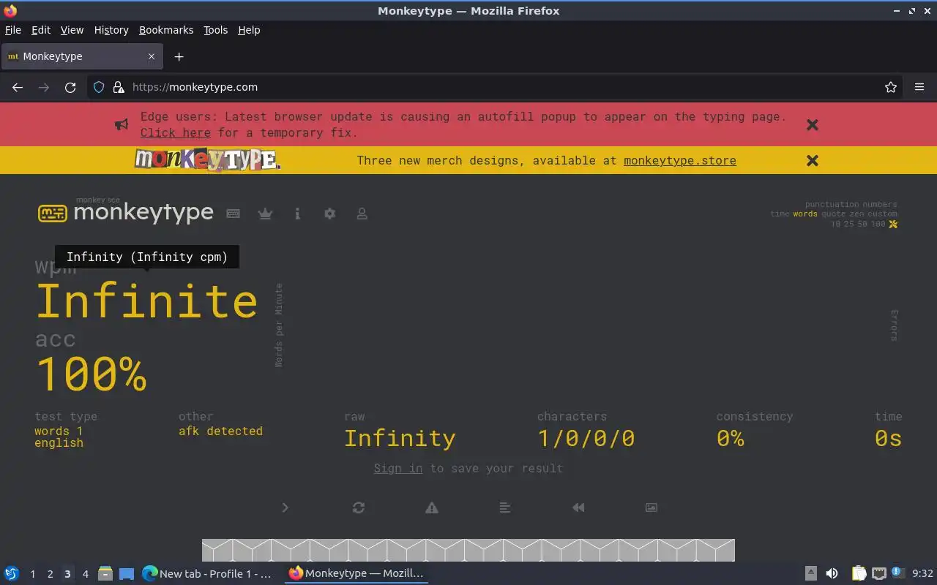Open the Tools menu
937x585 pixels.
click(x=216, y=30)
